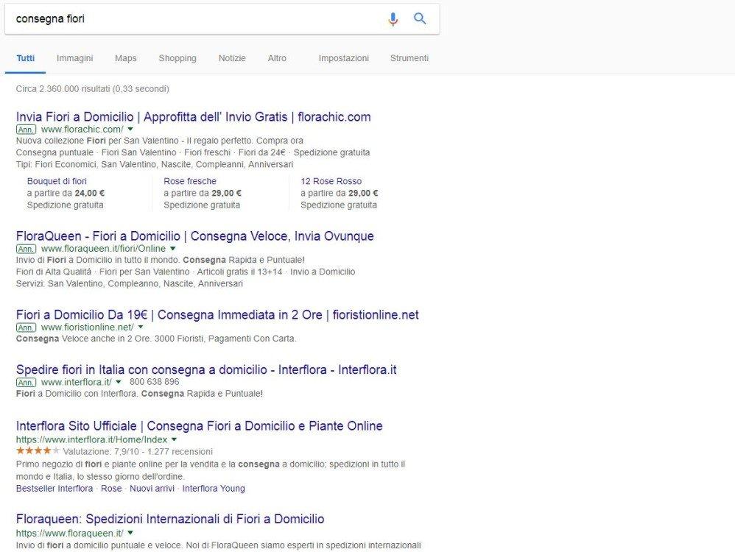Switch to the Maps tab
This screenshot has width=735, height=552.
pos(126,58)
